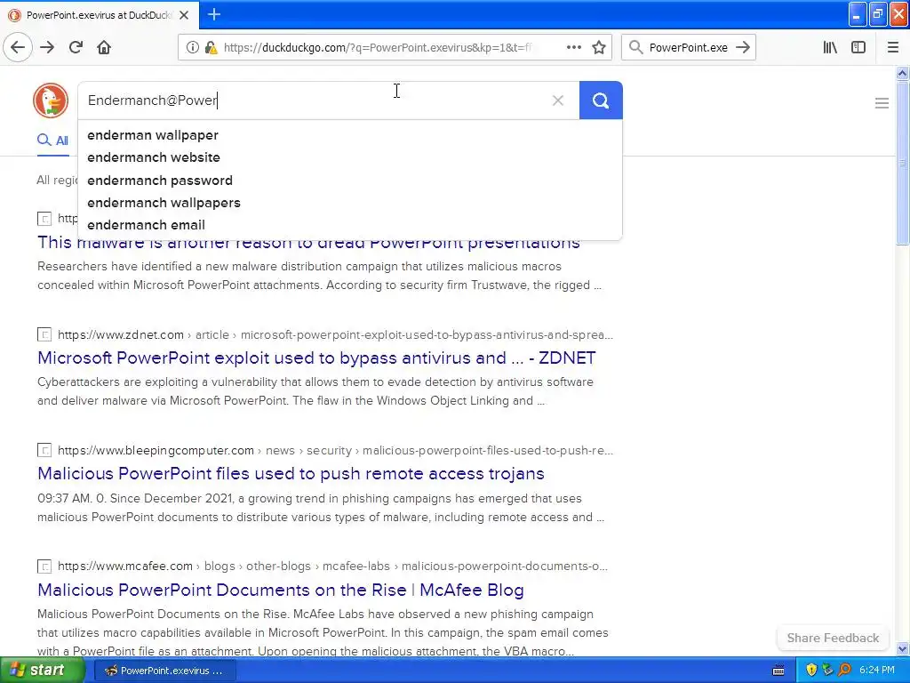Open ZDNET PowerPoint exploit result
The height and width of the screenshot is (683, 910).
click(x=316, y=358)
